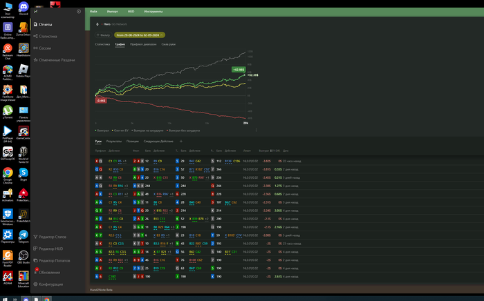The height and width of the screenshot is (301, 484).
Task: Toggle Выиграл без шоудауна legend series
Action: [184, 130]
